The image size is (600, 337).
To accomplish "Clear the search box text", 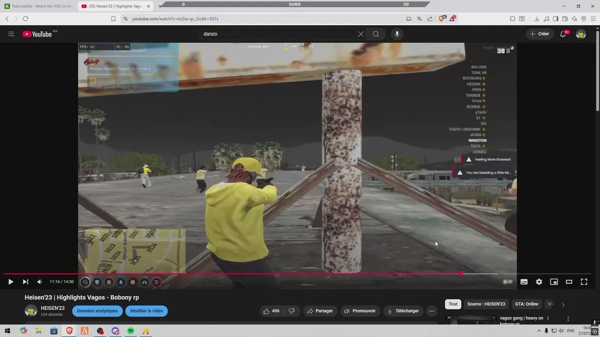I will (x=361, y=34).
